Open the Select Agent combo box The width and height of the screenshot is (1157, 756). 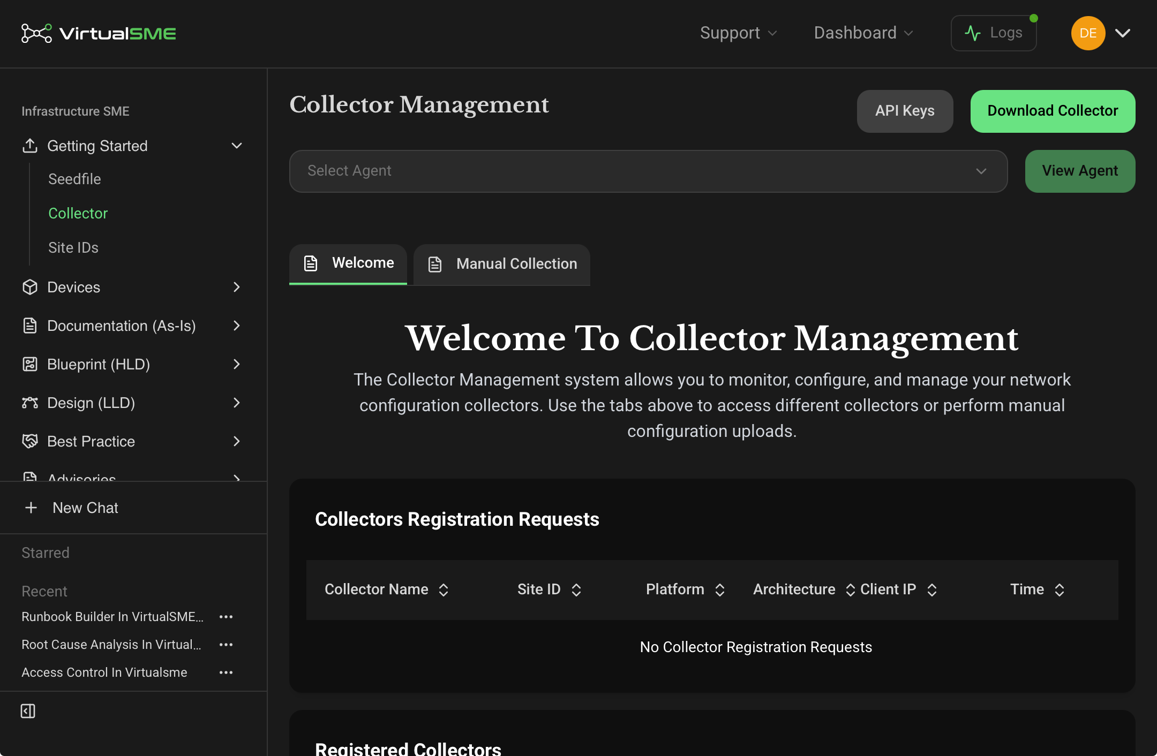pyautogui.click(x=648, y=171)
